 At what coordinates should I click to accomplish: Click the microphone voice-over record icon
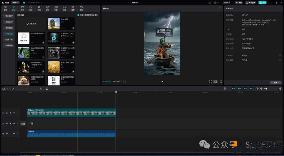click(225, 89)
